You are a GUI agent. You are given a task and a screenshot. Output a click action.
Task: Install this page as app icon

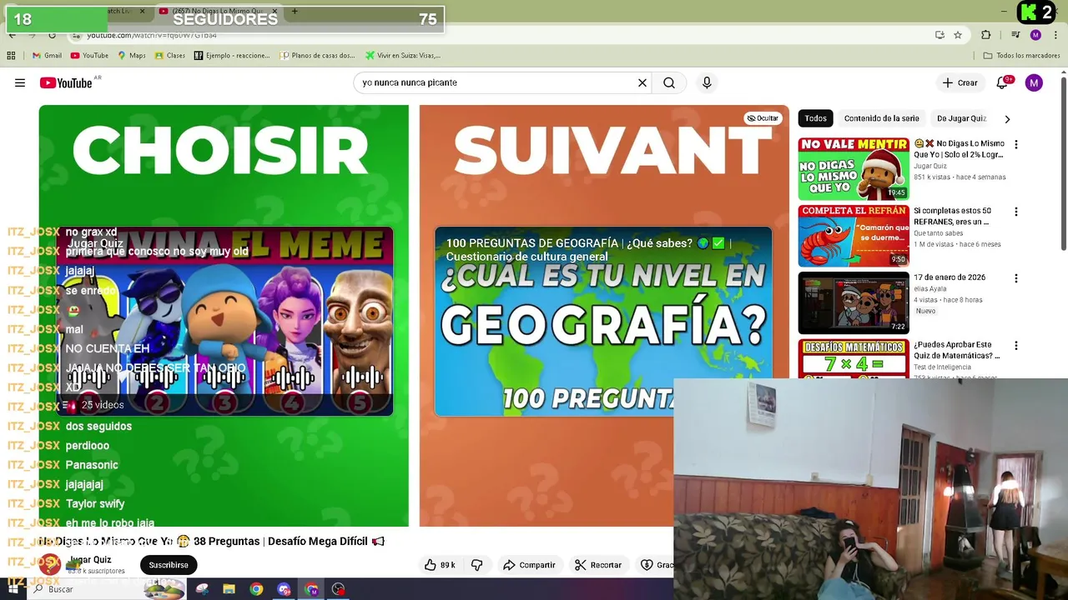coord(940,35)
